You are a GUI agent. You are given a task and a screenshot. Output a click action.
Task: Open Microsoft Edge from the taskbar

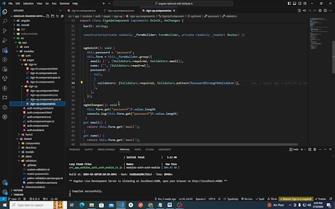point(82,205)
